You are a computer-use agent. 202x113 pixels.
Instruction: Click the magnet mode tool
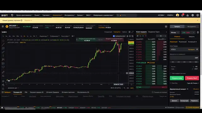click(x=3, y=81)
